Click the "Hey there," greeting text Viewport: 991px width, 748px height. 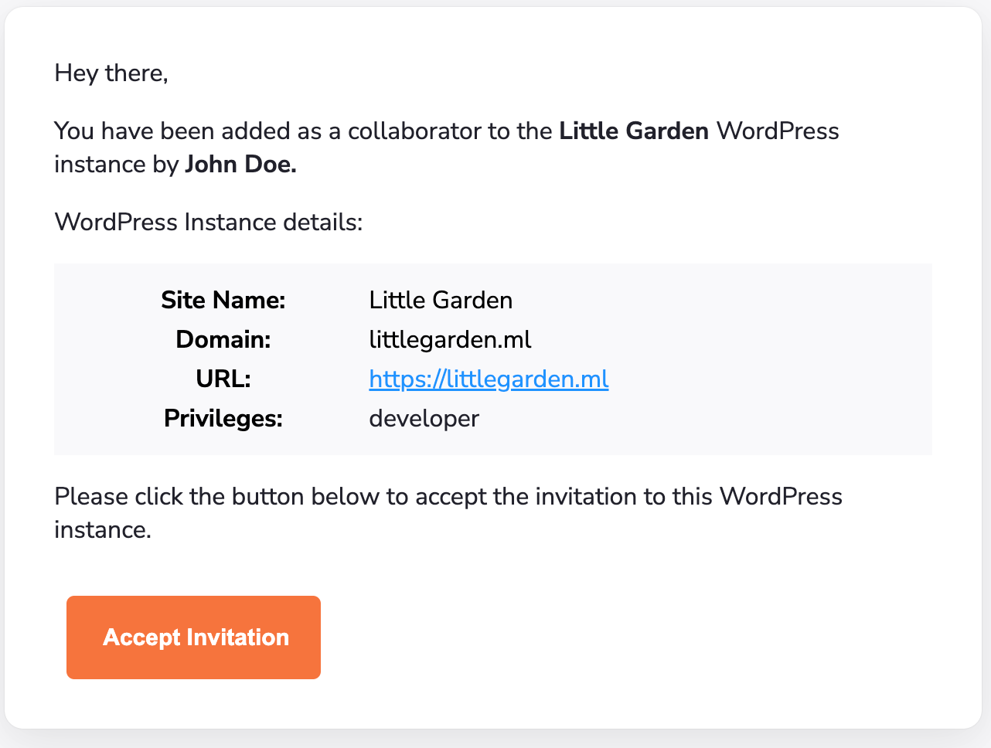[111, 73]
